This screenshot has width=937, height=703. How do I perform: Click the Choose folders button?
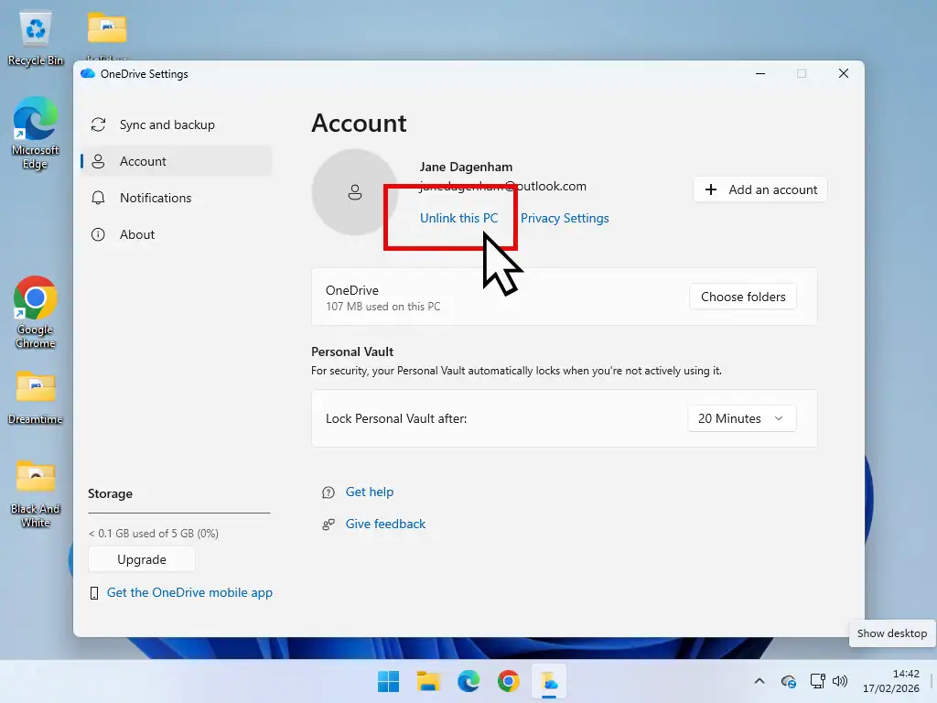point(742,297)
